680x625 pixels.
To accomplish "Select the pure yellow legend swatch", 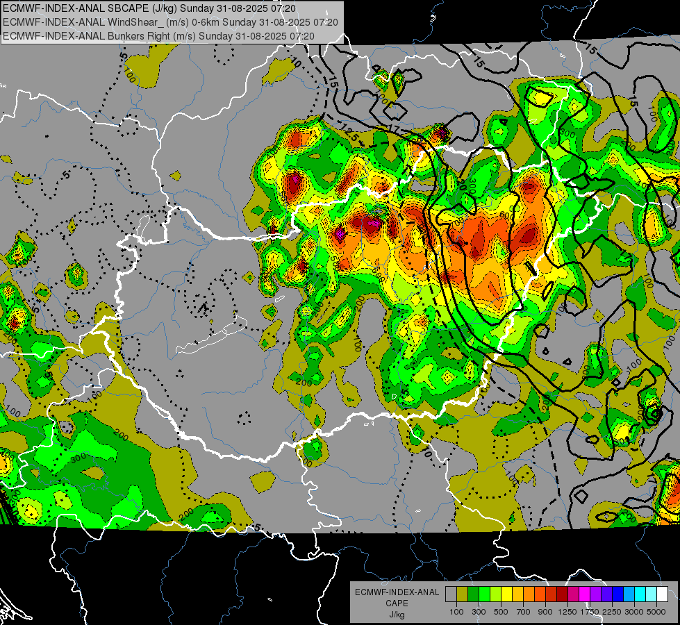I will [x=506, y=594].
